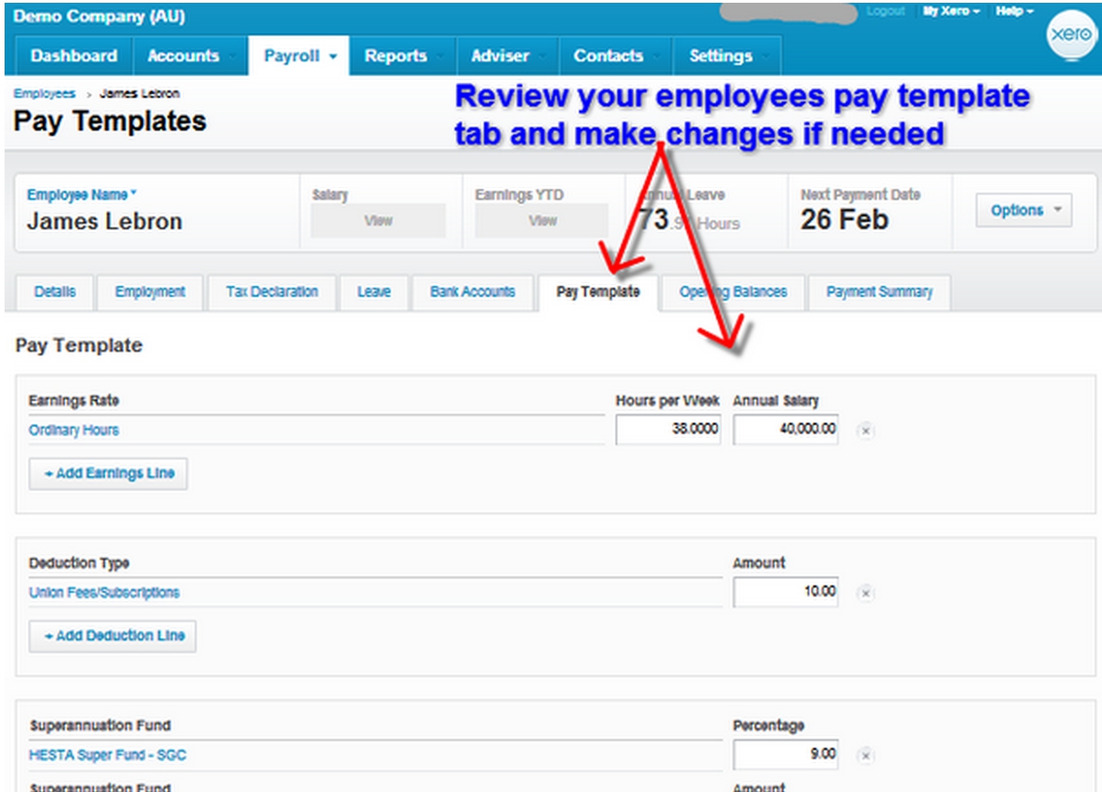Screen dimensions: 1102x792
Task: Remove the HESTA Super Fund line
Action: click(865, 755)
